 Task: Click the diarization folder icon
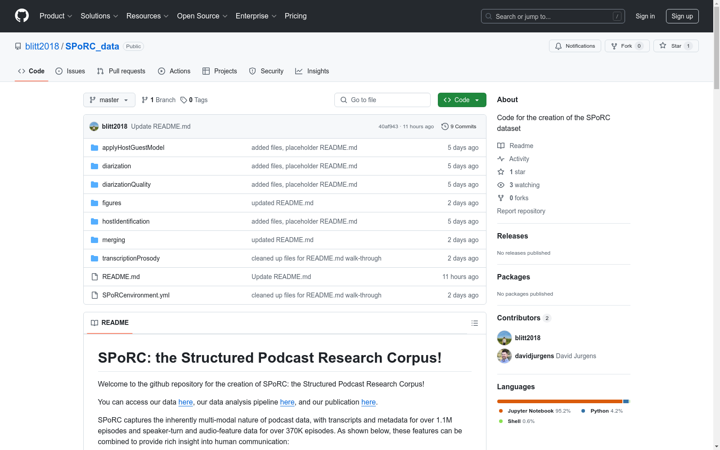(94, 166)
